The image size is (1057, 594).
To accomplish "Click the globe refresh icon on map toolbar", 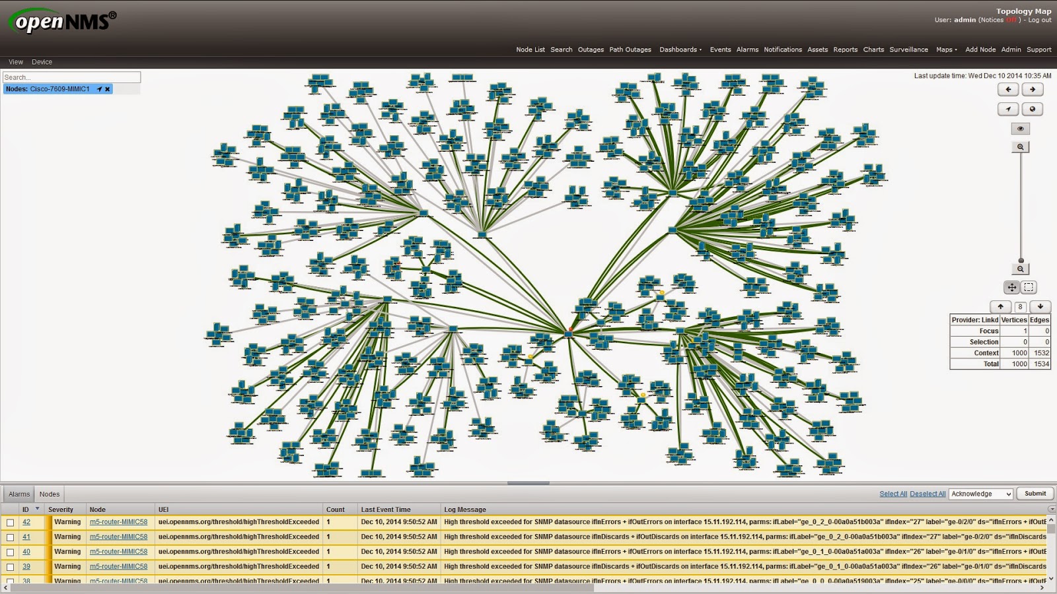I will [x=1032, y=108].
